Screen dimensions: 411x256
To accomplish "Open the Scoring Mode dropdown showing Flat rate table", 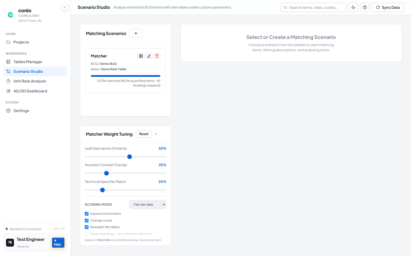I will [148, 205].
